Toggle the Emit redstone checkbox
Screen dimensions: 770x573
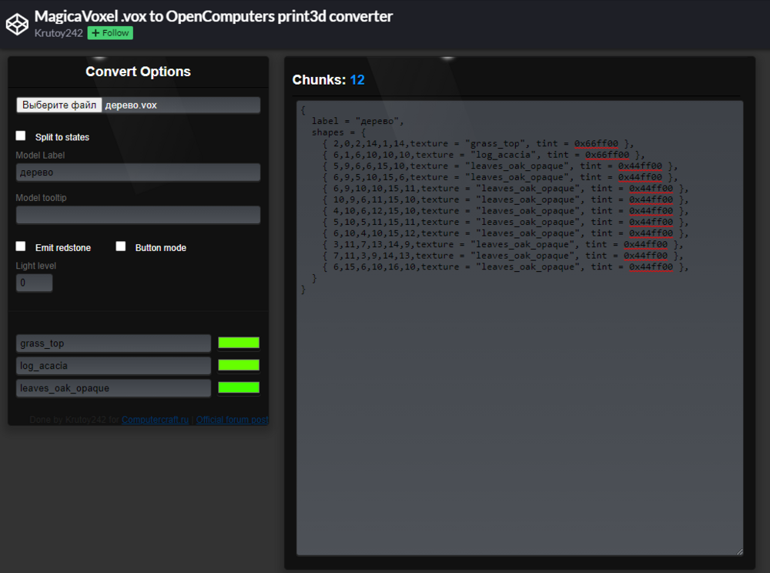[21, 246]
